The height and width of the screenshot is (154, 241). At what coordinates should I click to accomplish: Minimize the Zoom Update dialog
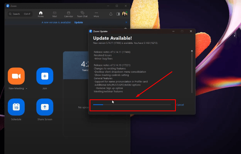pos(173,31)
